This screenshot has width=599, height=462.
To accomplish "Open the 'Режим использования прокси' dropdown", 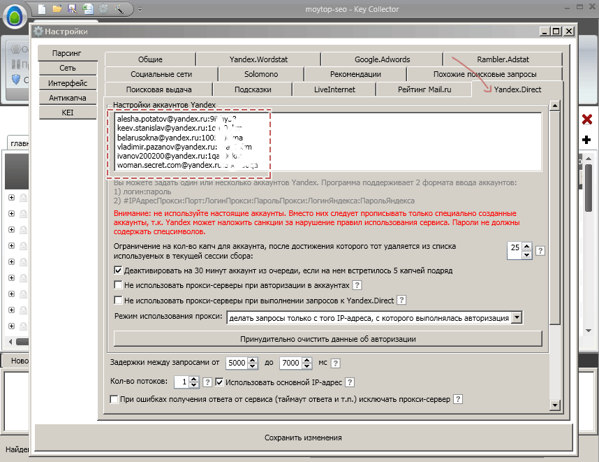I will 517,317.
